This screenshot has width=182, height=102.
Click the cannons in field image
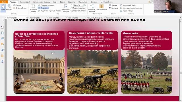93,72
